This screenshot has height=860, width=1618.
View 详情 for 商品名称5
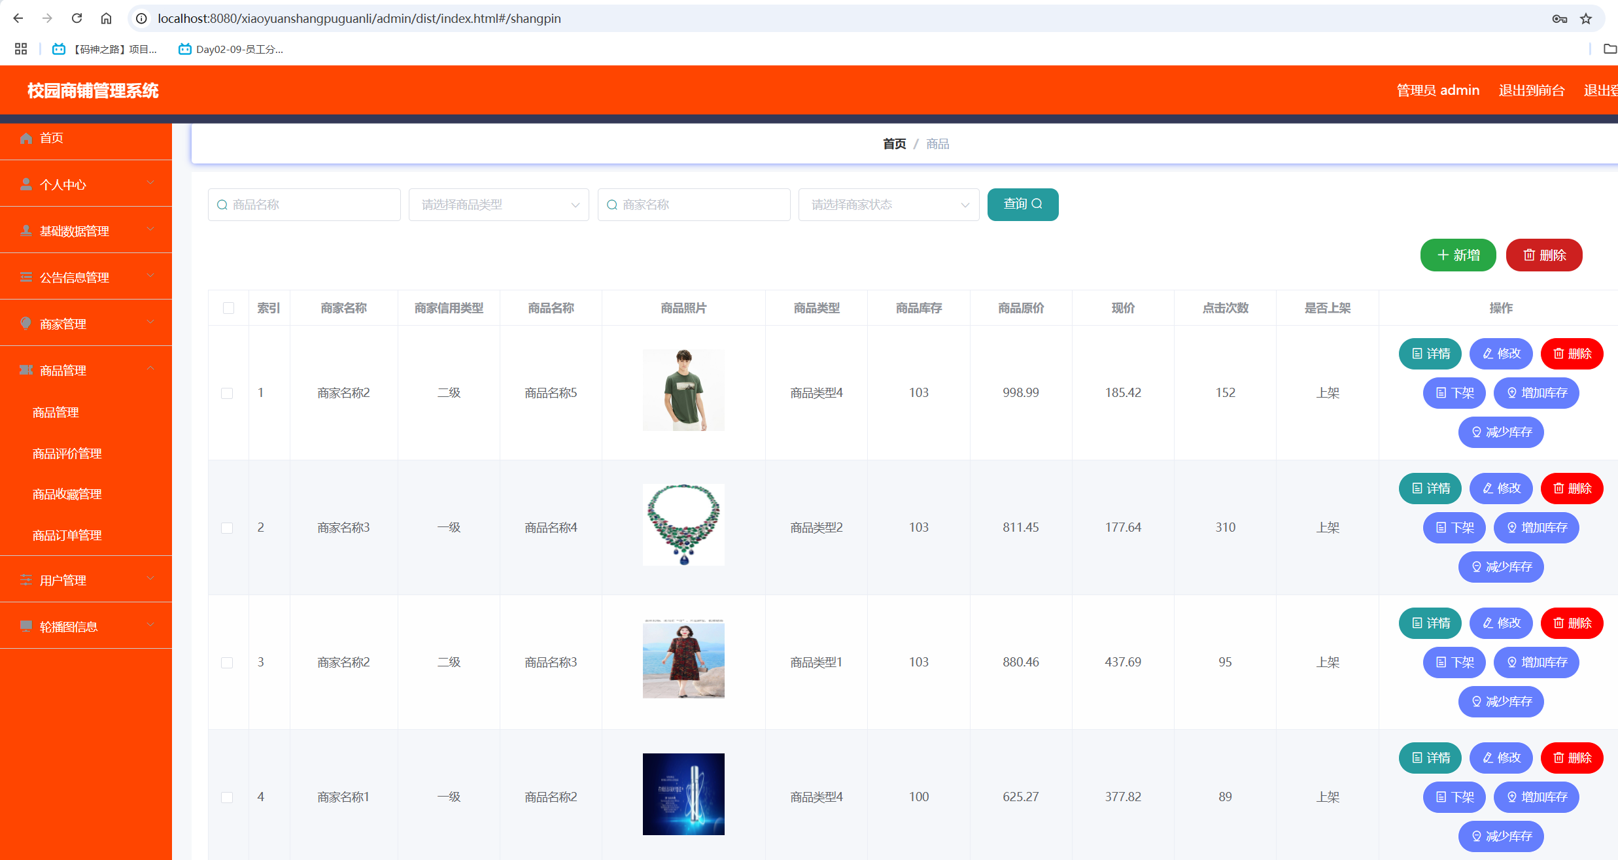(1430, 354)
